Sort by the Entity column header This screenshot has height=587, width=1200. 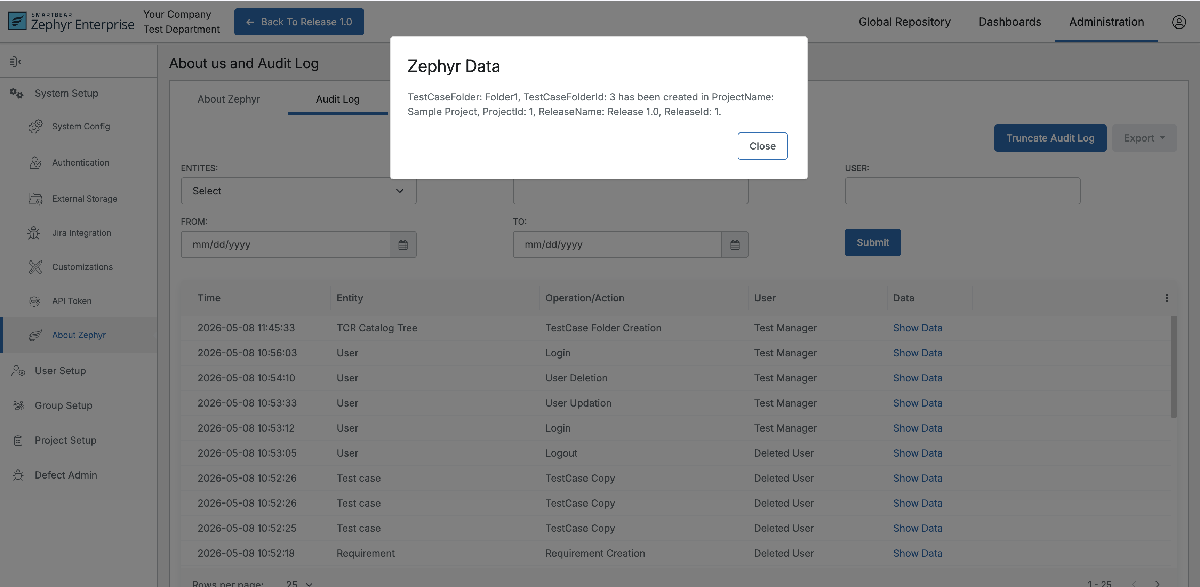[x=349, y=298]
